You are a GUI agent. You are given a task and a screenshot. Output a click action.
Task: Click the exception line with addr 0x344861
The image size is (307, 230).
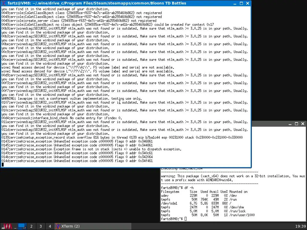(77, 145)
